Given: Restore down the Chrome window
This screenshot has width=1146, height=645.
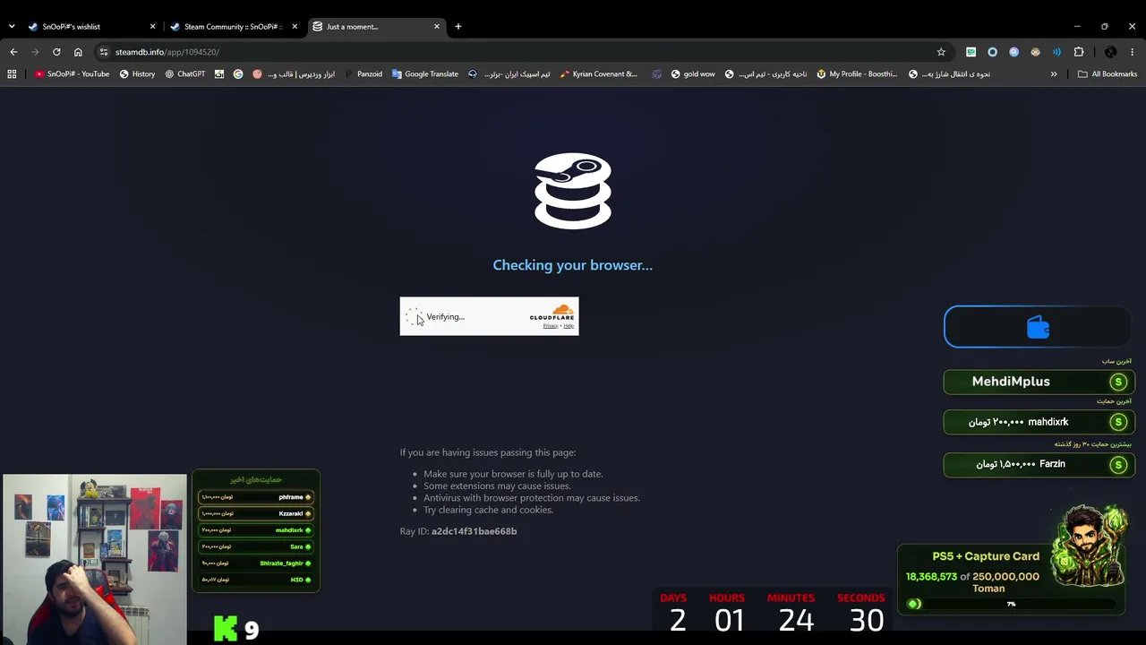Looking at the screenshot, I should pyautogui.click(x=1105, y=27).
